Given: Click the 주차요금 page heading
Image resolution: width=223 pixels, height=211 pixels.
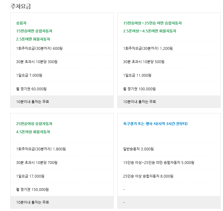Looking at the screenshot, I should pos(21,6).
